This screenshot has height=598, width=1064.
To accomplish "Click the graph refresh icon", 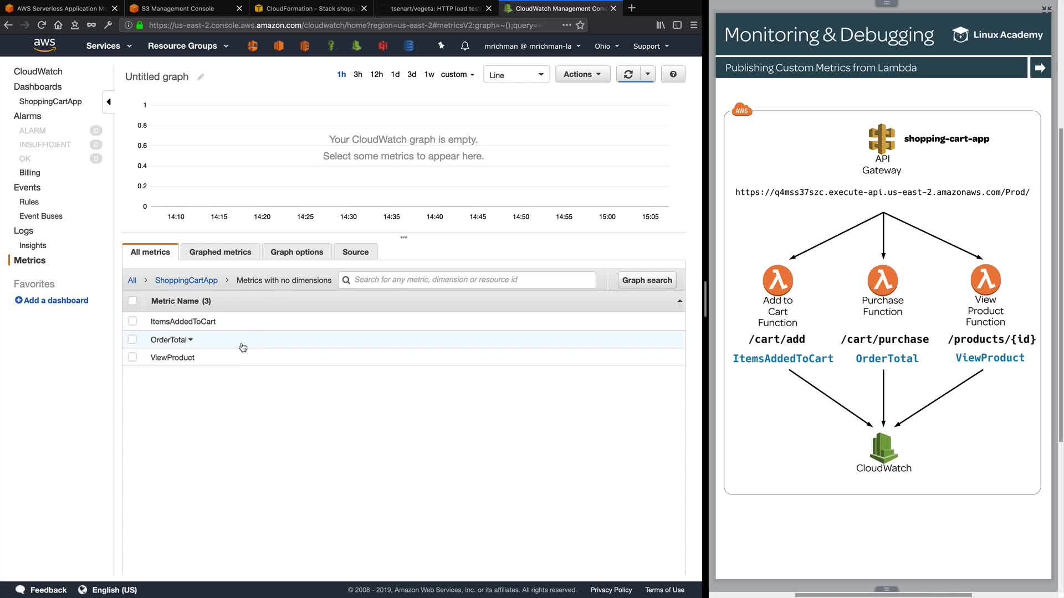I will [628, 74].
